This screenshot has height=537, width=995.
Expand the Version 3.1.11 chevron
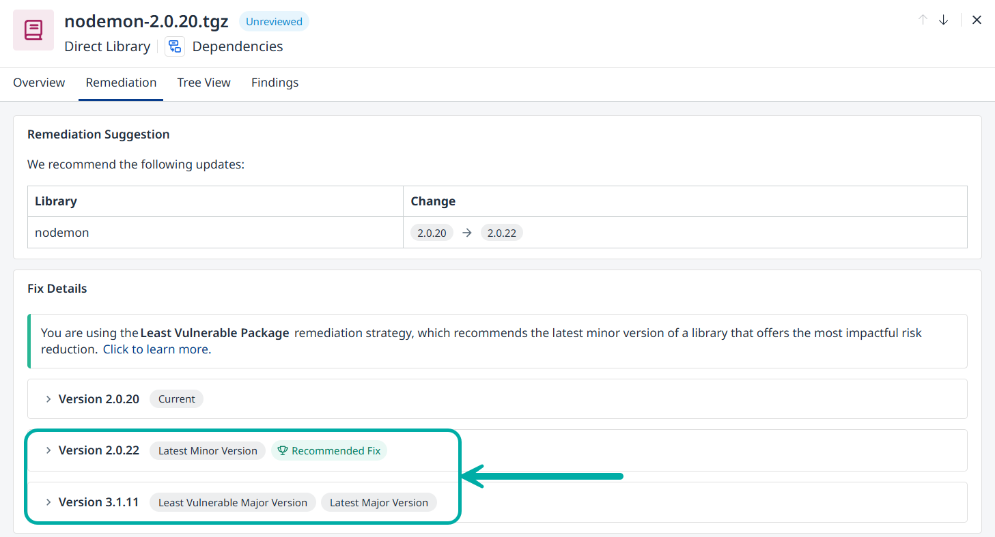(48, 502)
